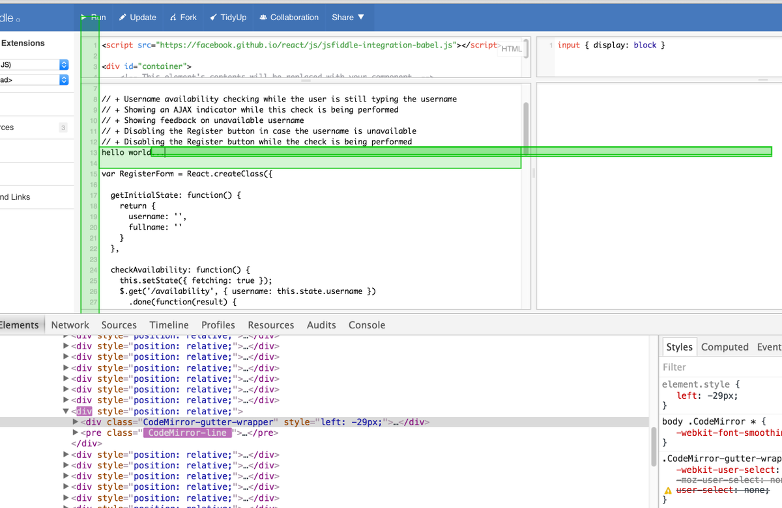Screen dimensions: 782x508
Task: Select the Styles sidebar tab
Action: pyautogui.click(x=679, y=347)
